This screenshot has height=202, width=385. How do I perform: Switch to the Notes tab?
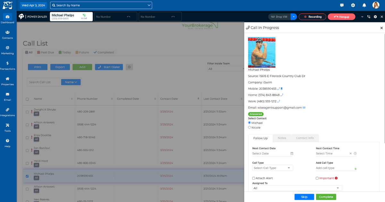(282, 138)
